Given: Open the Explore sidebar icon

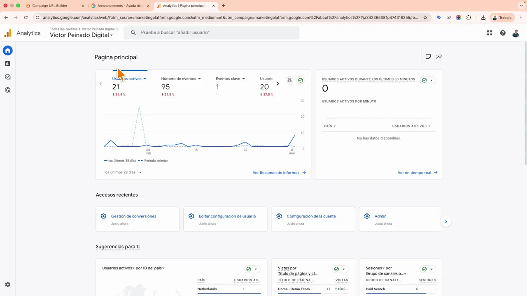Looking at the screenshot, I should pos(7,77).
